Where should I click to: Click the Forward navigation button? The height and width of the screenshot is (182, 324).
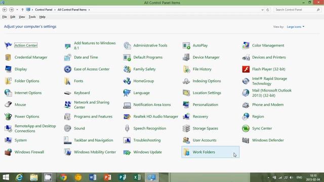(x=11, y=10)
